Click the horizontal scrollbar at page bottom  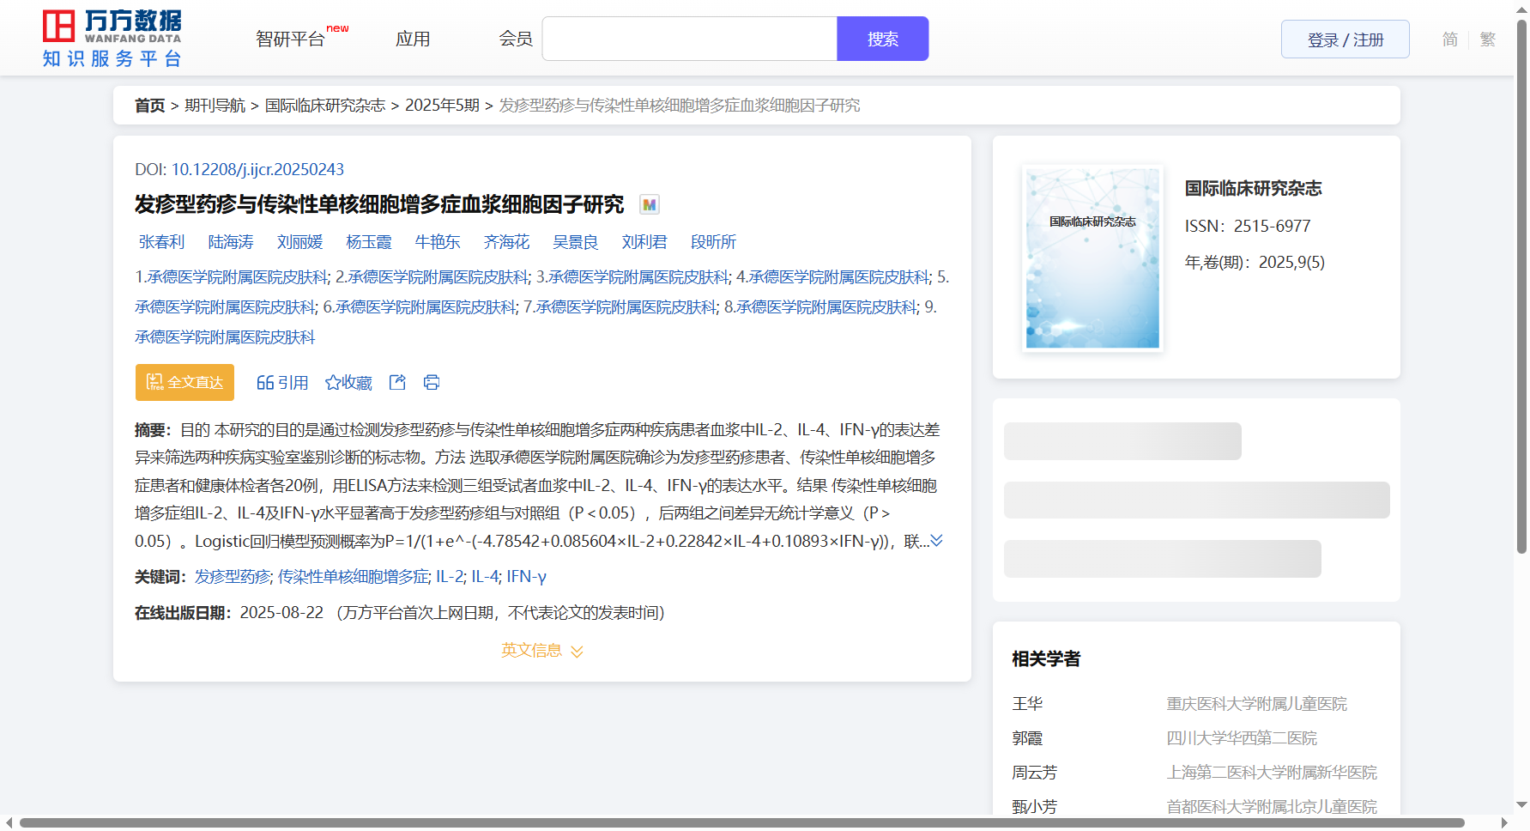click(741, 823)
